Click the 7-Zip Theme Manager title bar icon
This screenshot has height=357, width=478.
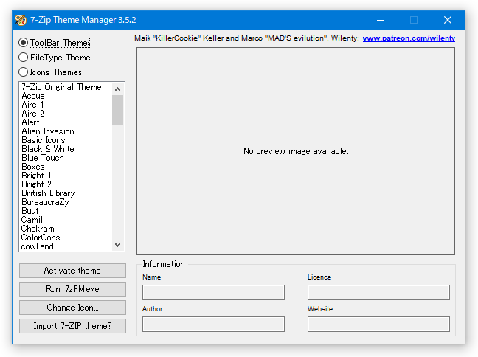[x=21, y=20]
